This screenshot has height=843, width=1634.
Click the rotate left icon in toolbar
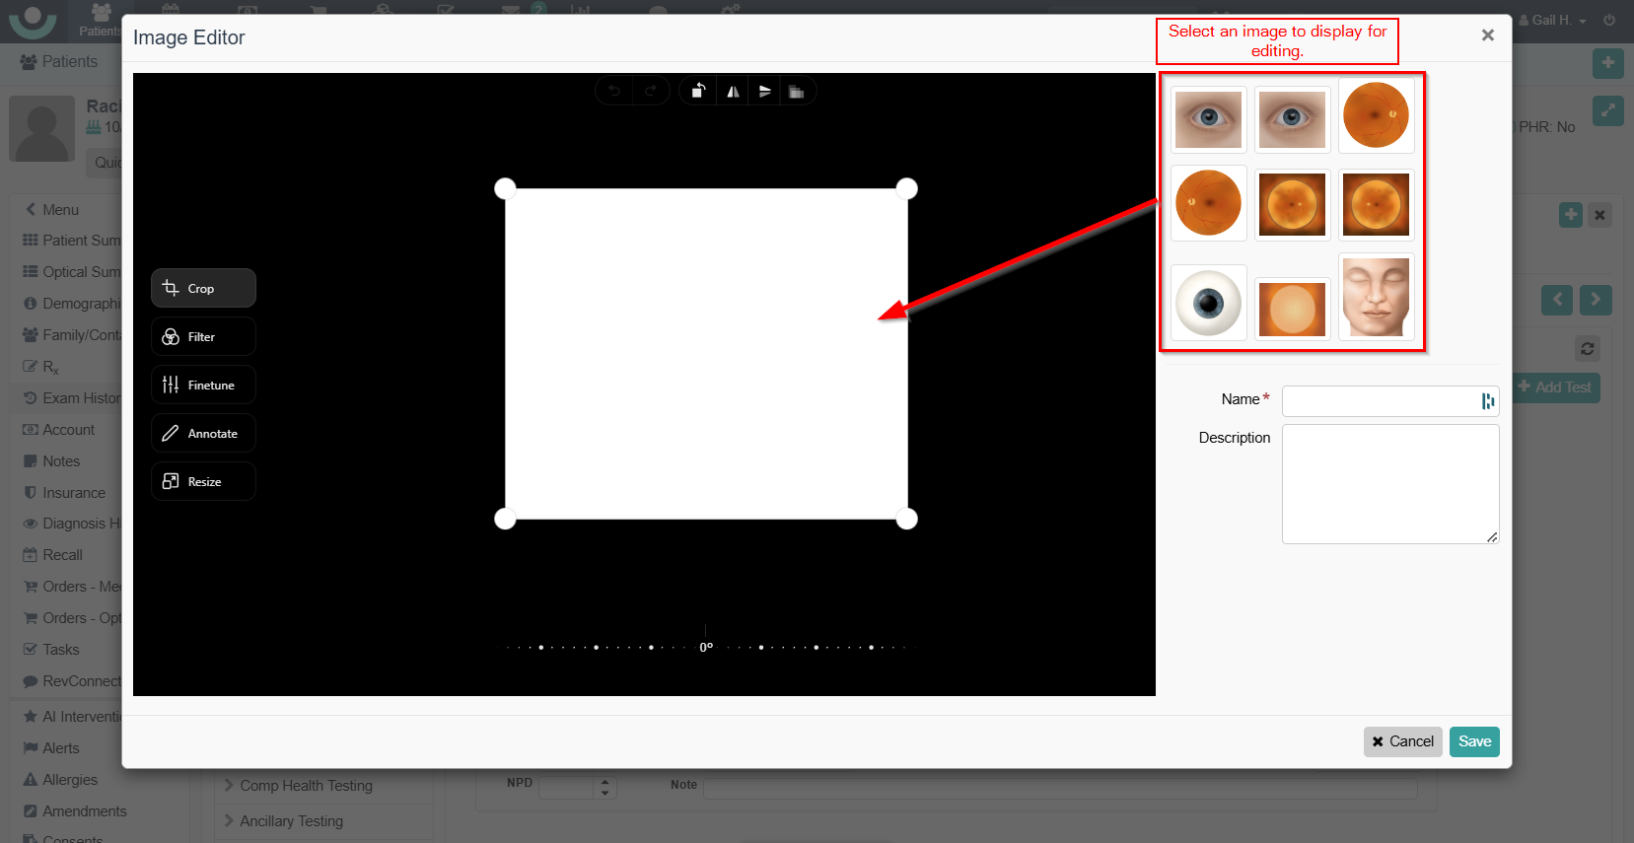click(x=698, y=92)
